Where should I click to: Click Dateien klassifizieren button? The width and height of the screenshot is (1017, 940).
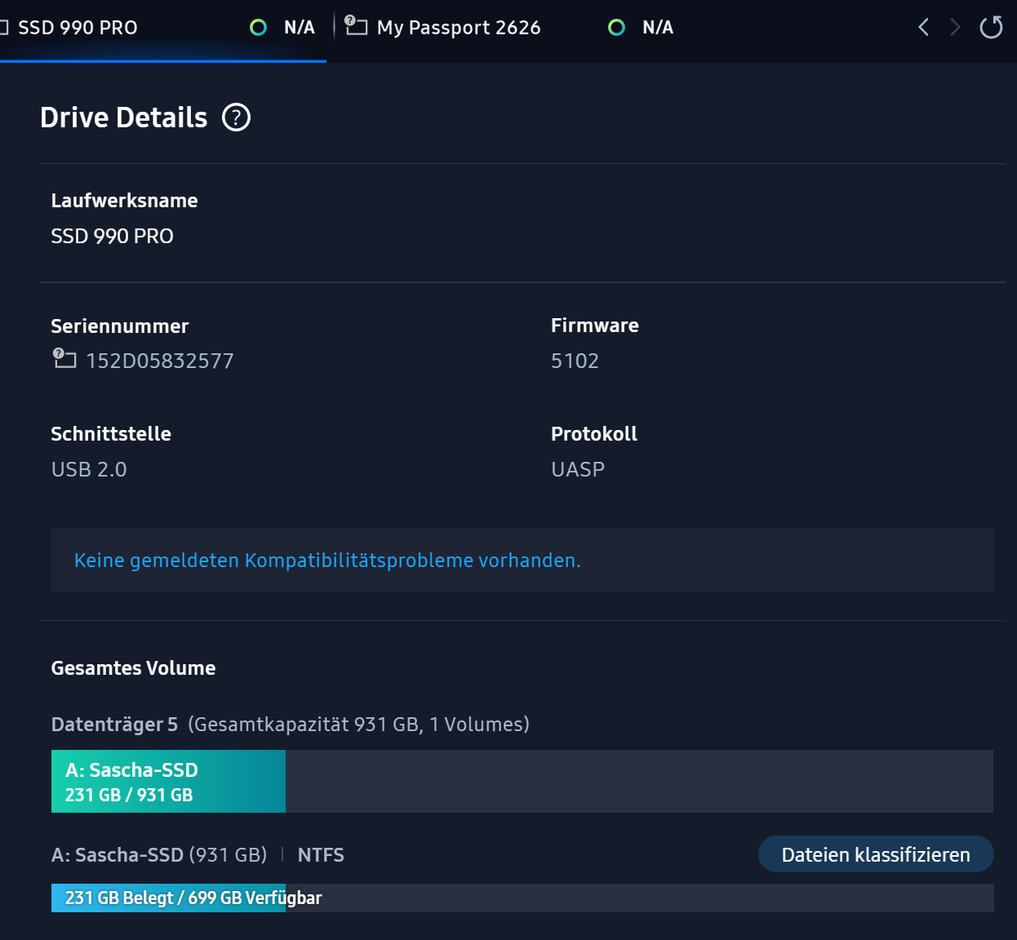pyautogui.click(x=876, y=854)
